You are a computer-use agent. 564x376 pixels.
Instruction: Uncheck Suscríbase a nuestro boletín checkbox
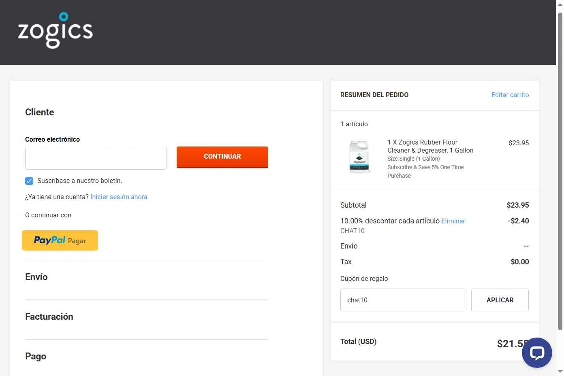tap(29, 181)
